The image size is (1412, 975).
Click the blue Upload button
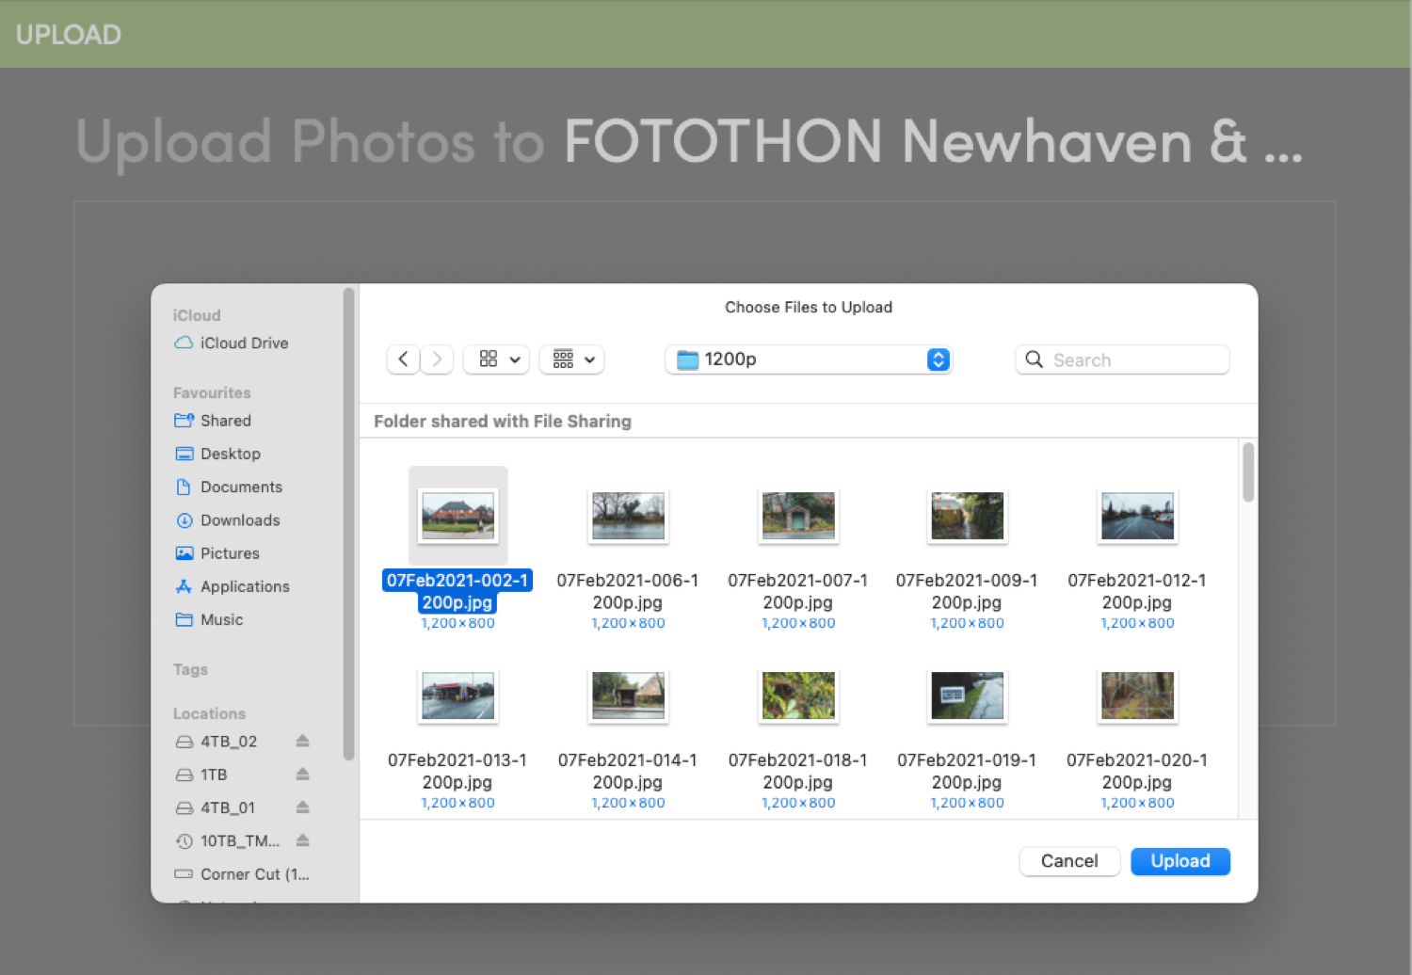pyautogui.click(x=1179, y=861)
